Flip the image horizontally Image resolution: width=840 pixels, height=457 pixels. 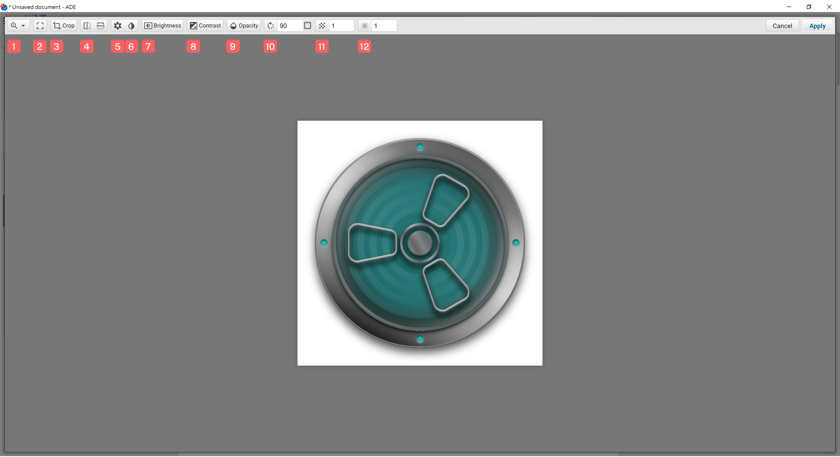click(x=87, y=26)
